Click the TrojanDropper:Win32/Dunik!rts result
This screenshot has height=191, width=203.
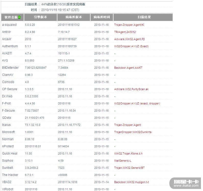[x=133, y=132]
